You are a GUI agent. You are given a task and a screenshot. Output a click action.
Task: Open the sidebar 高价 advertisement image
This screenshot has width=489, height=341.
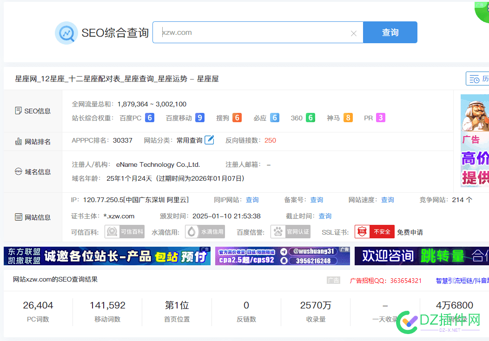[x=475, y=141]
